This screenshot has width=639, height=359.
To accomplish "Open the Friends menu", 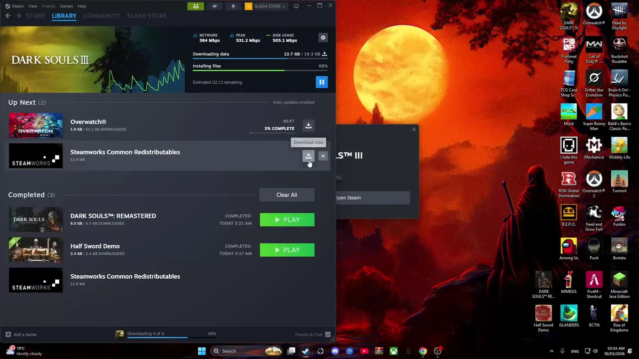I will coord(48,6).
